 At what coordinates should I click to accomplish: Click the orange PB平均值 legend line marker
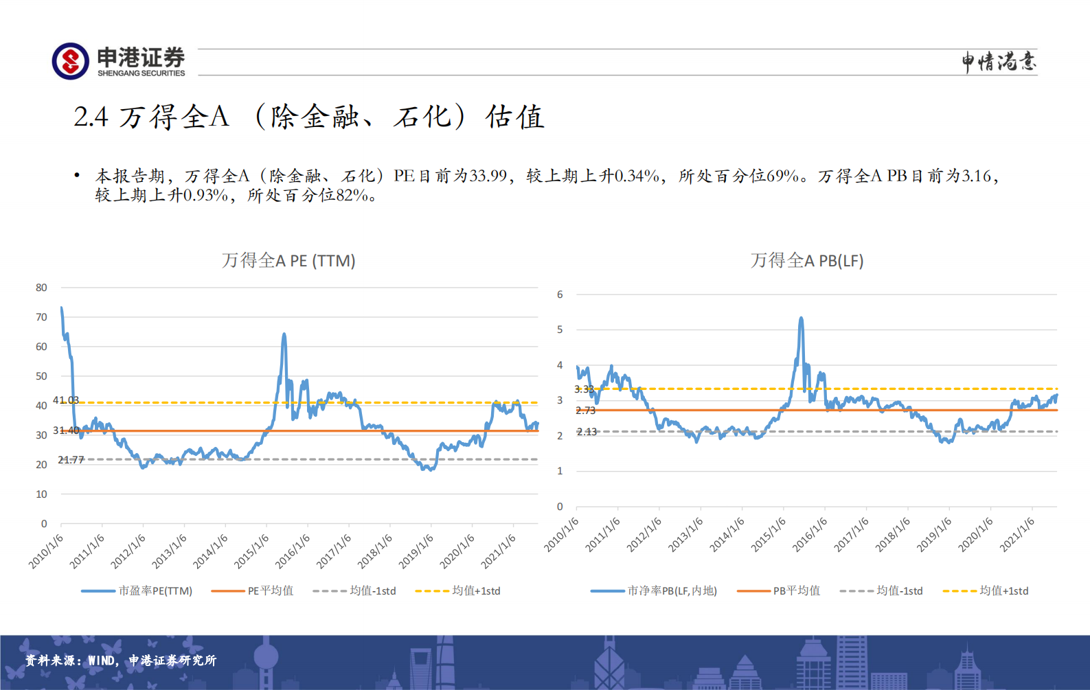pos(753,591)
